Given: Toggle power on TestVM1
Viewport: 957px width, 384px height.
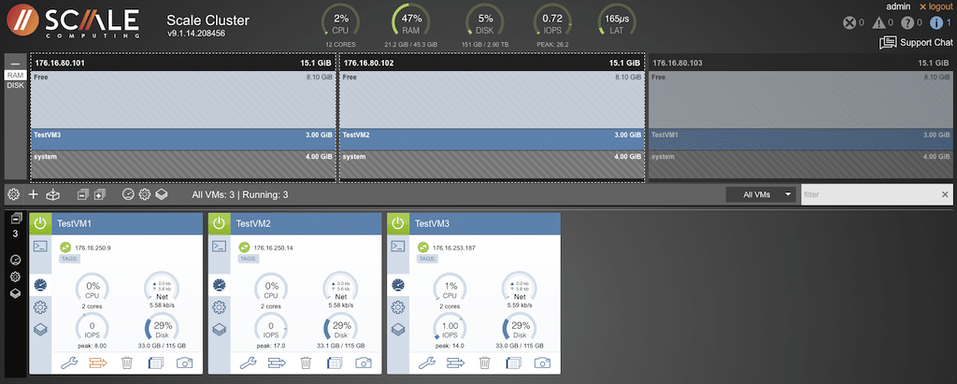Looking at the screenshot, I should 40,223.
